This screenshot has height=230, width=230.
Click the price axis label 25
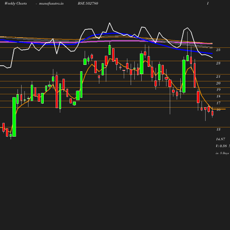pyautogui.click(x=218, y=50)
